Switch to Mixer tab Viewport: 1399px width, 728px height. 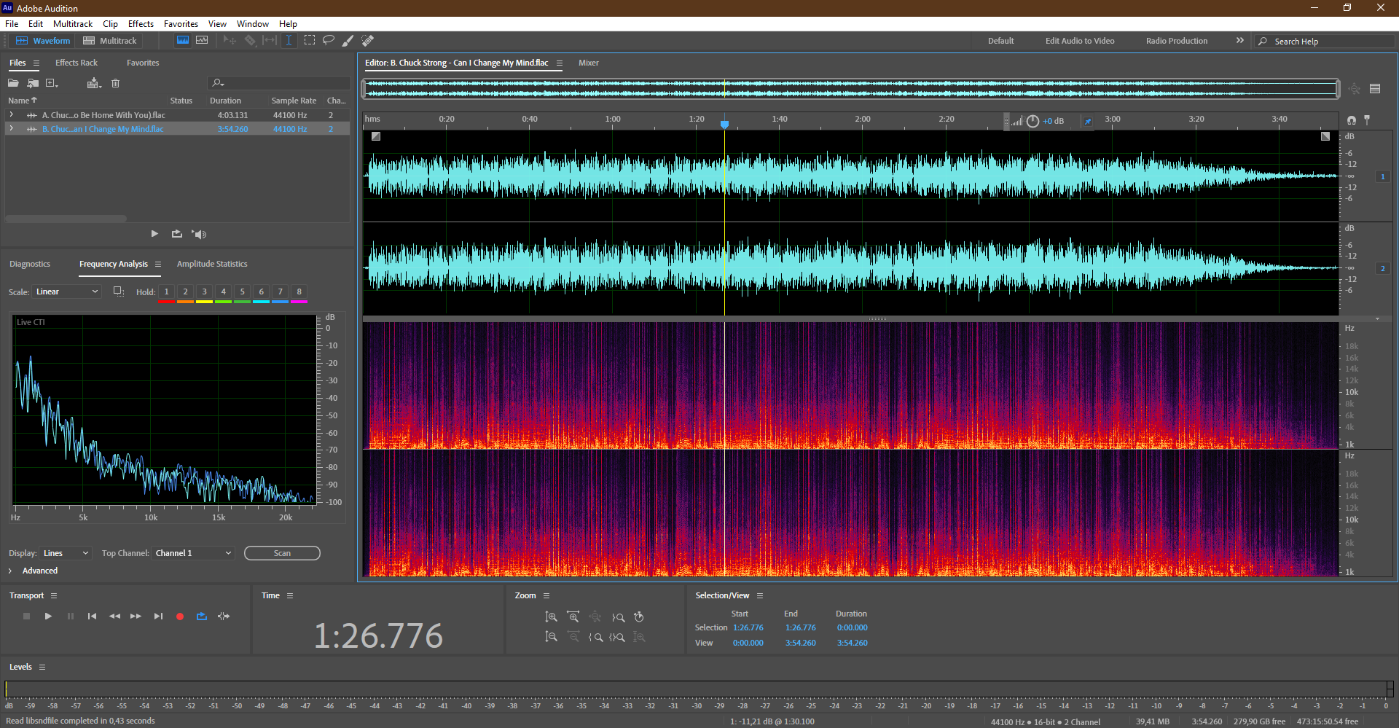pyautogui.click(x=589, y=63)
